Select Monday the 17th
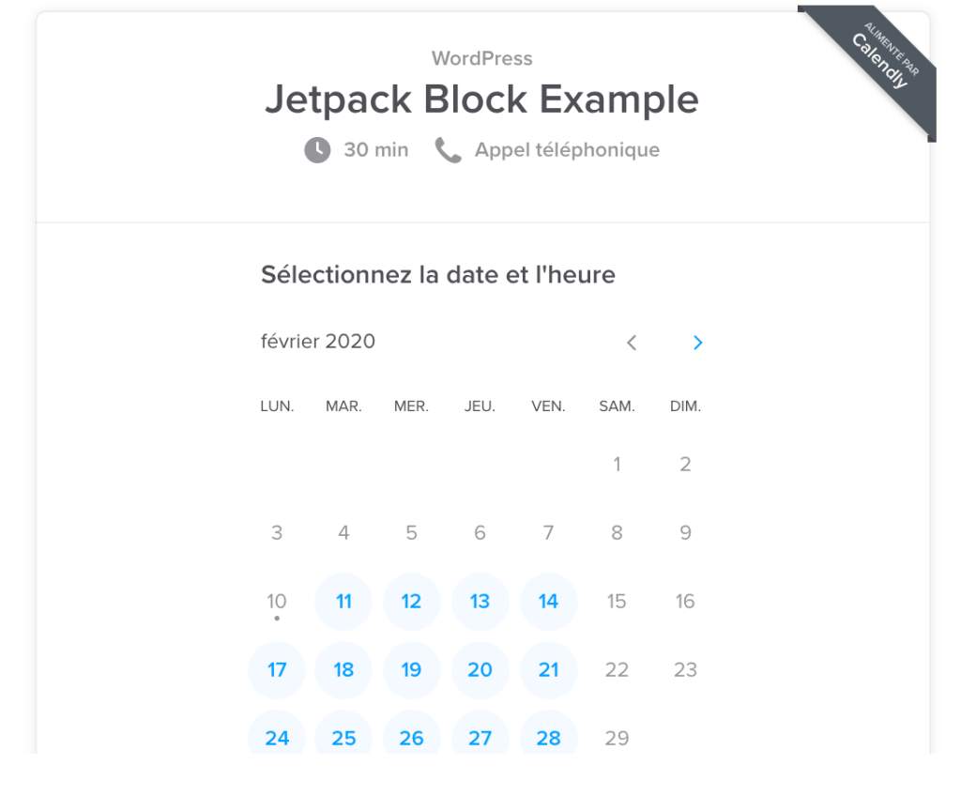The width and height of the screenshot is (961, 796). tap(277, 670)
